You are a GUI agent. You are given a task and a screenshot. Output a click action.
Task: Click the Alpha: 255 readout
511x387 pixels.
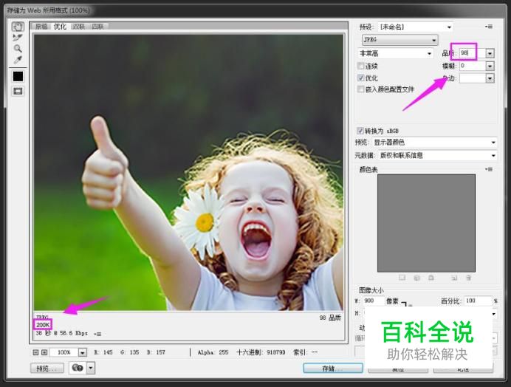click(213, 352)
